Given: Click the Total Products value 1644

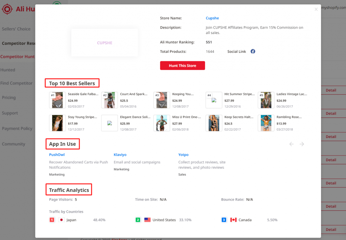Looking at the screenshot, I should (x=210, y=52).
